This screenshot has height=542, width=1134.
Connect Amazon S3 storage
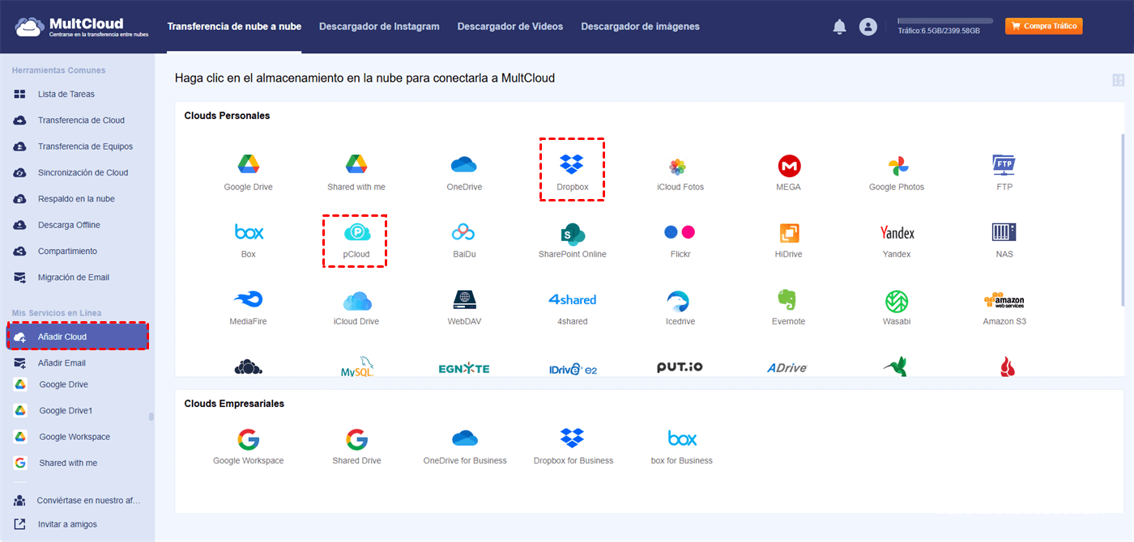tap(1004, 301)
